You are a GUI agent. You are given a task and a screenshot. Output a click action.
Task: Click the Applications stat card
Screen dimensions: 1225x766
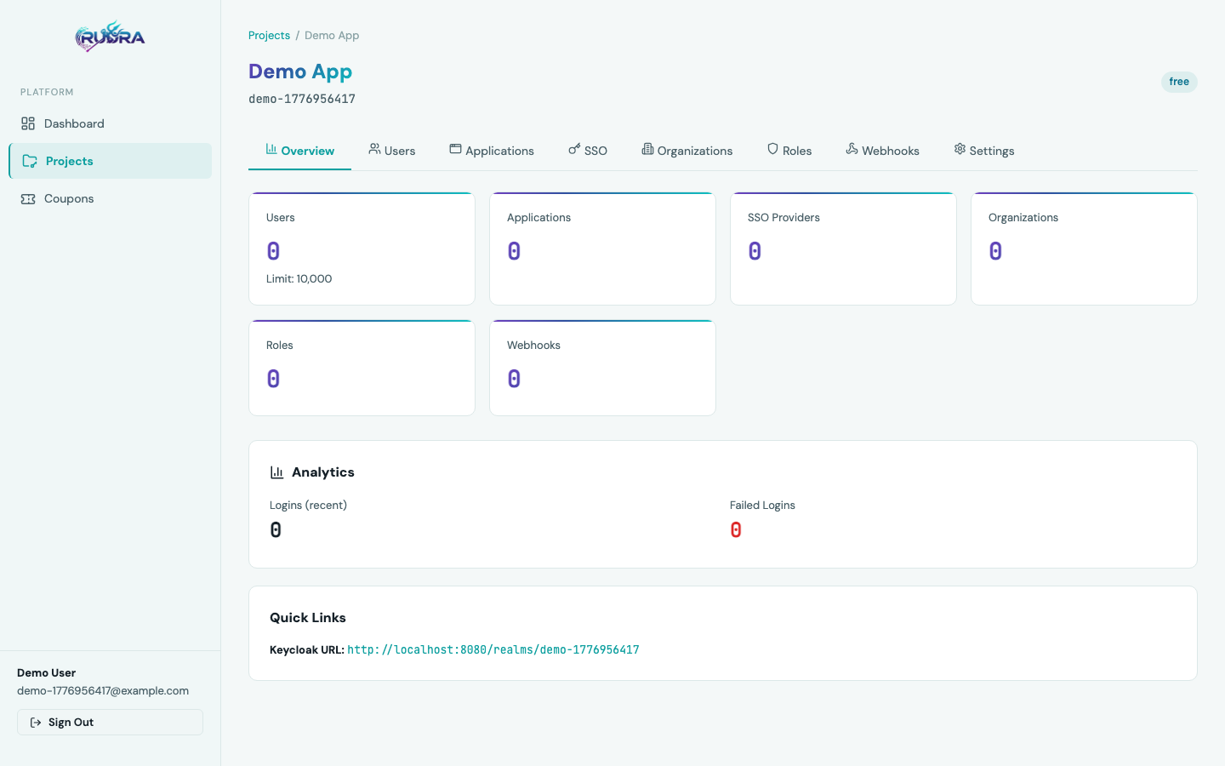tap(602, 249)
